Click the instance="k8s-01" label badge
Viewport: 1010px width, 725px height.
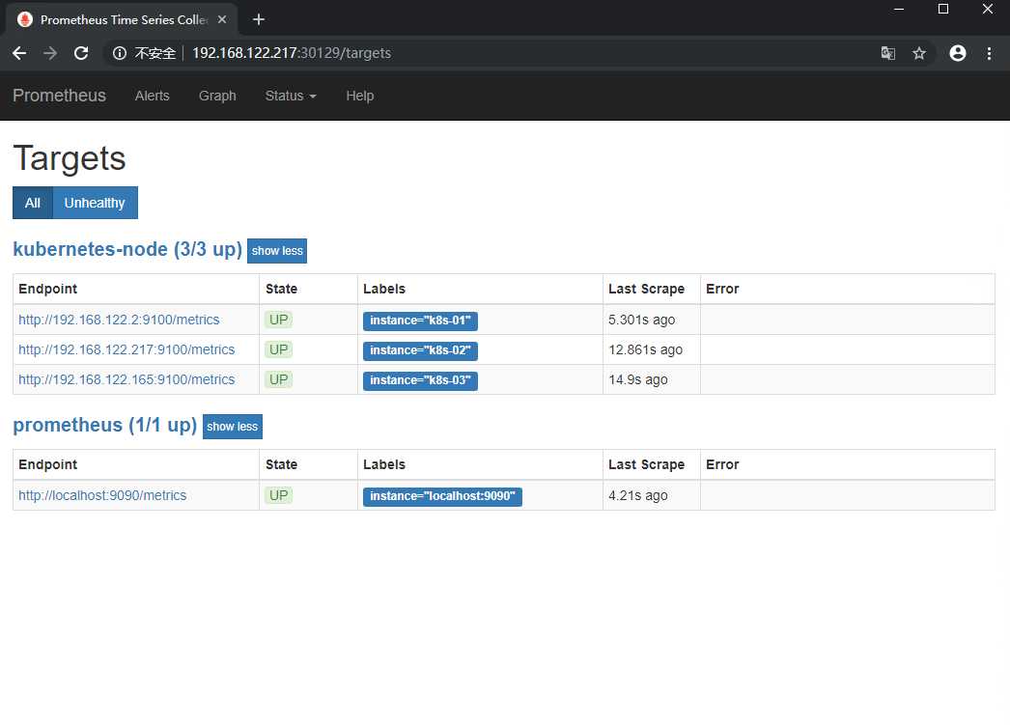pyautogui.click(x=420, y=321)
